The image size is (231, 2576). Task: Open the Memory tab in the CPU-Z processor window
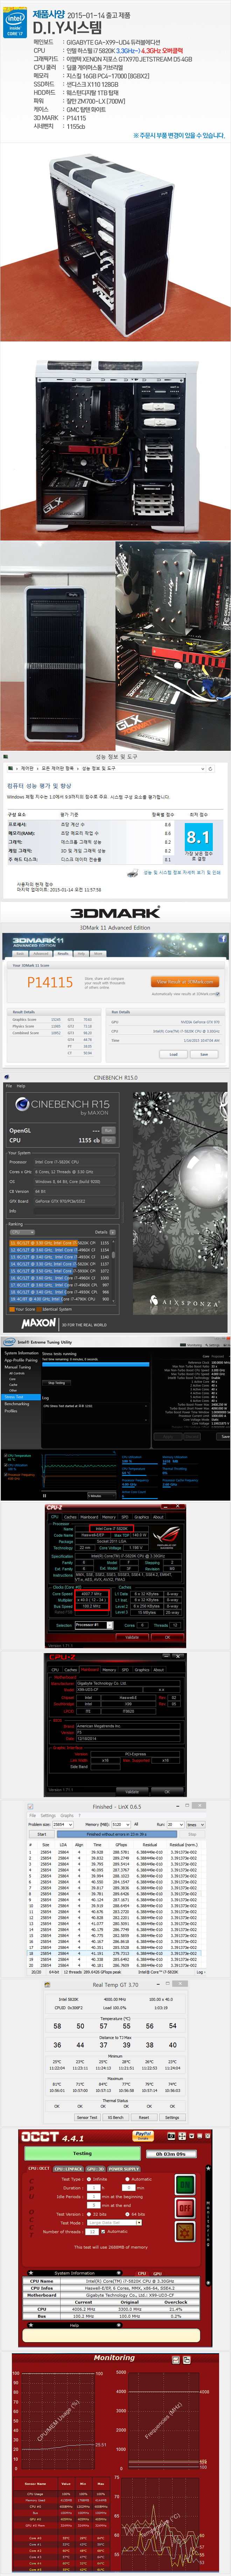pyautogui.click(x=108, y=1517)
